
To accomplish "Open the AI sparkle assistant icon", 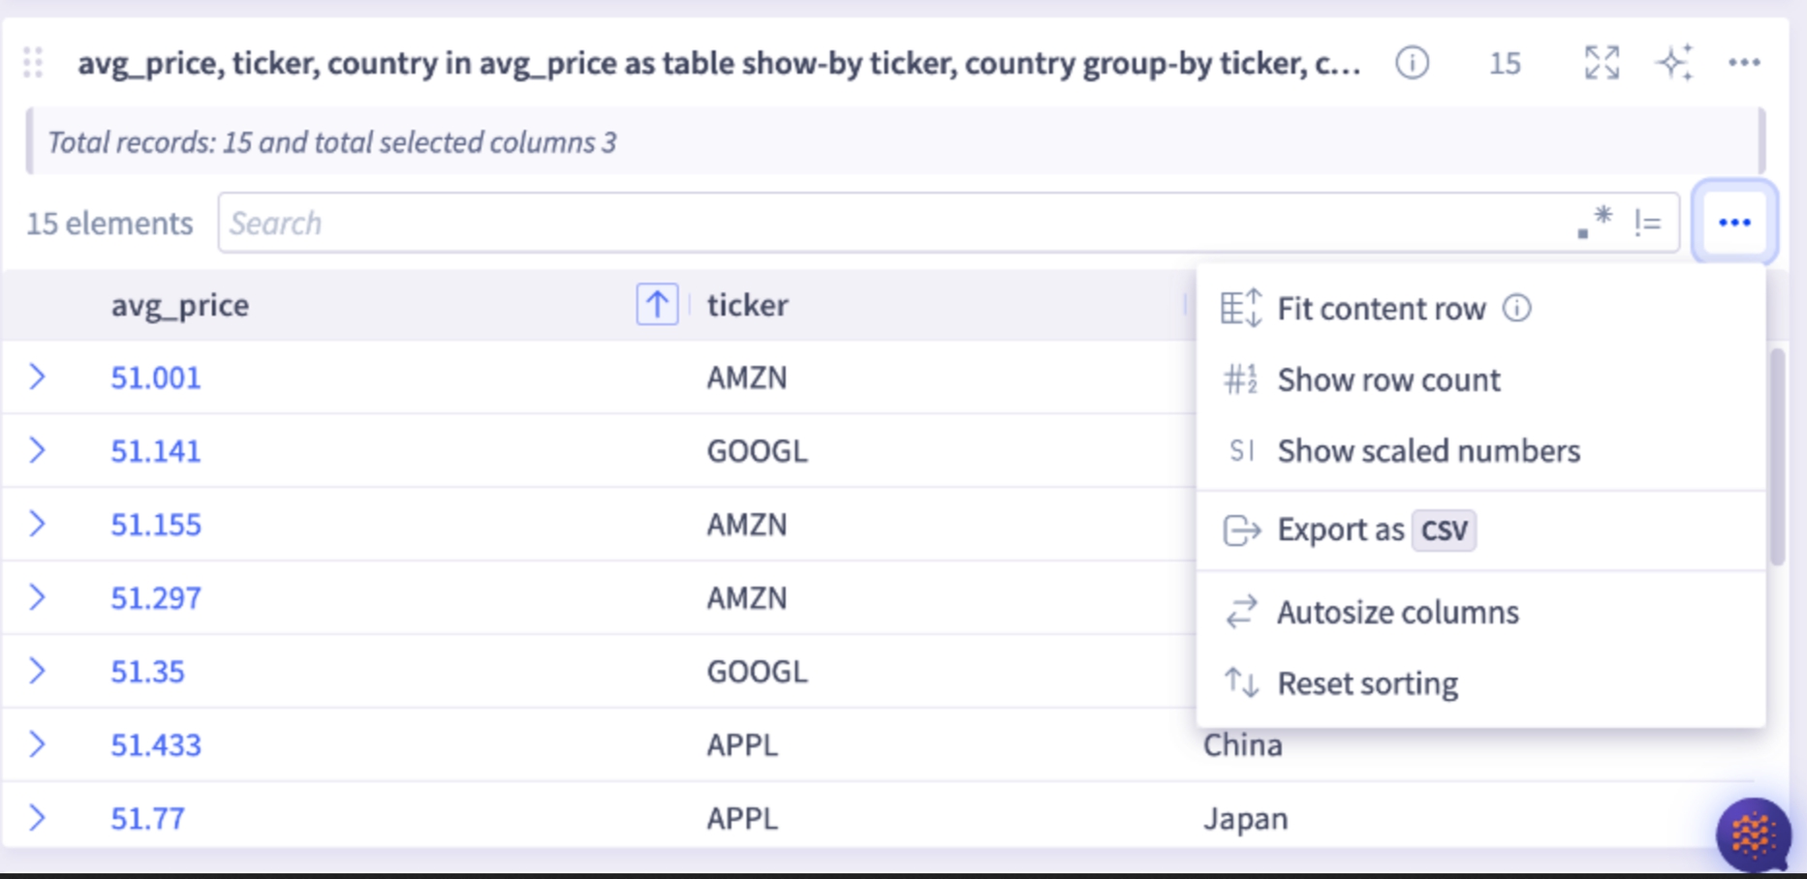I will (x=1675, y=62).
